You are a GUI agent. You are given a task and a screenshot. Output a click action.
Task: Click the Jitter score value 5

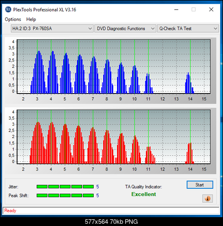(98, 187)
